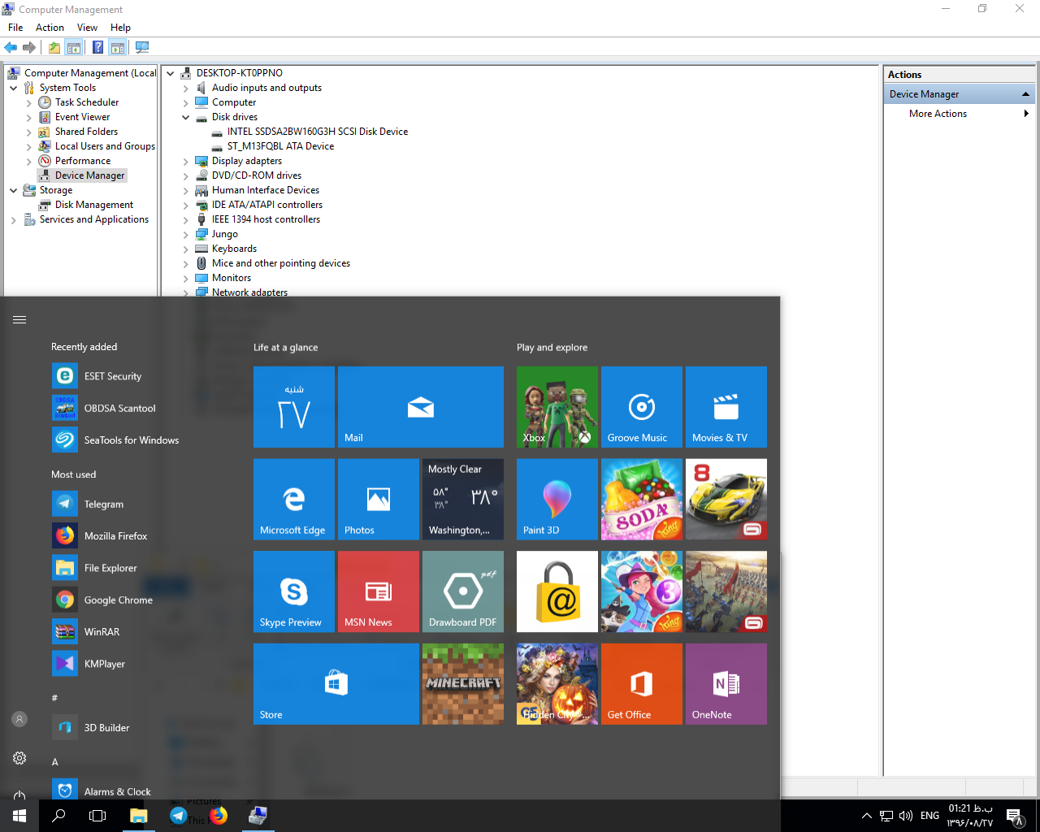Open the Movies & TV tile
The height and width of the screenshot is (832, 1040).
tap(726, 407)
